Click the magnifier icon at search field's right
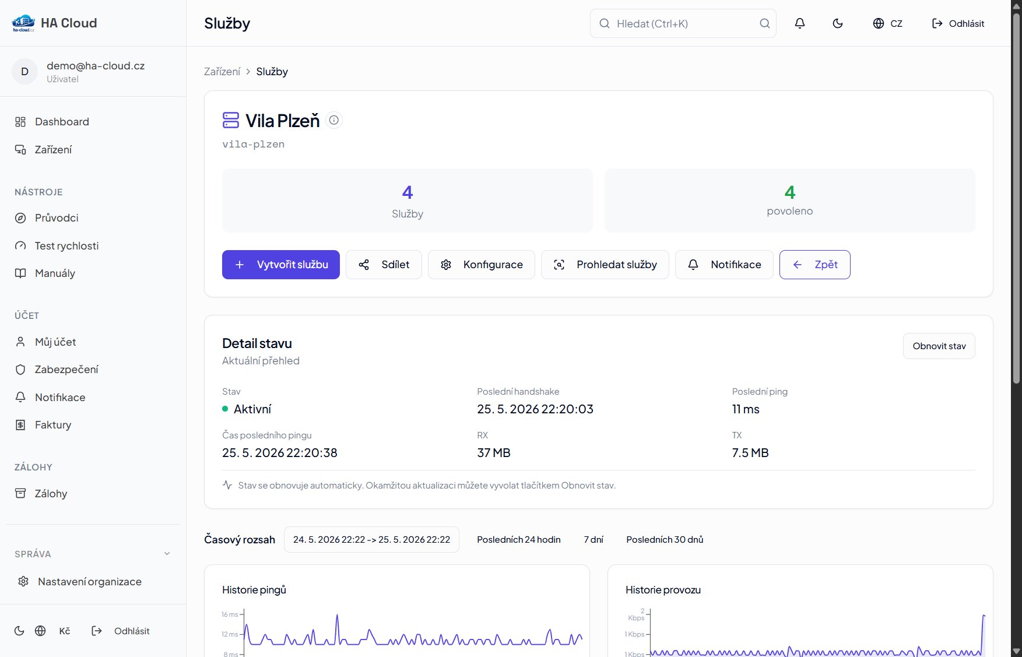1022x657 pixels. 765,23
